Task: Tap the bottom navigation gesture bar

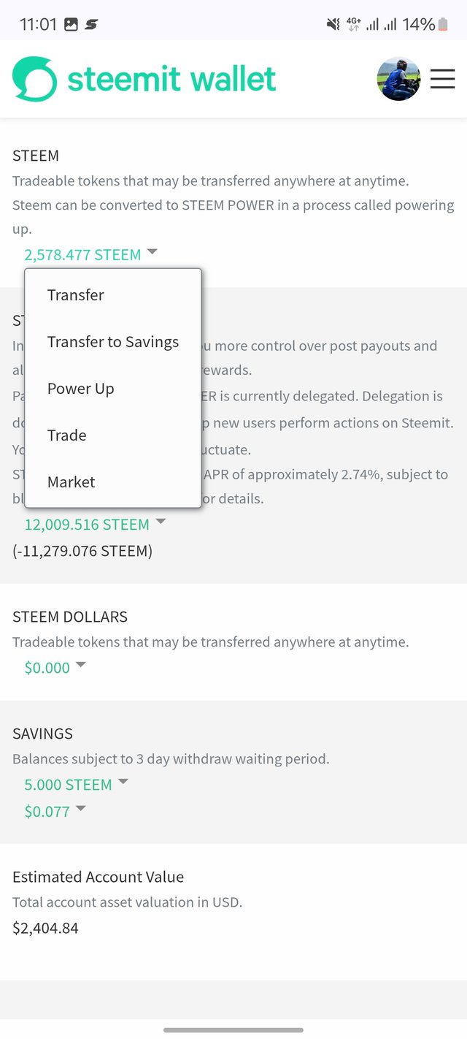Action: click(x=233, y=1030)
